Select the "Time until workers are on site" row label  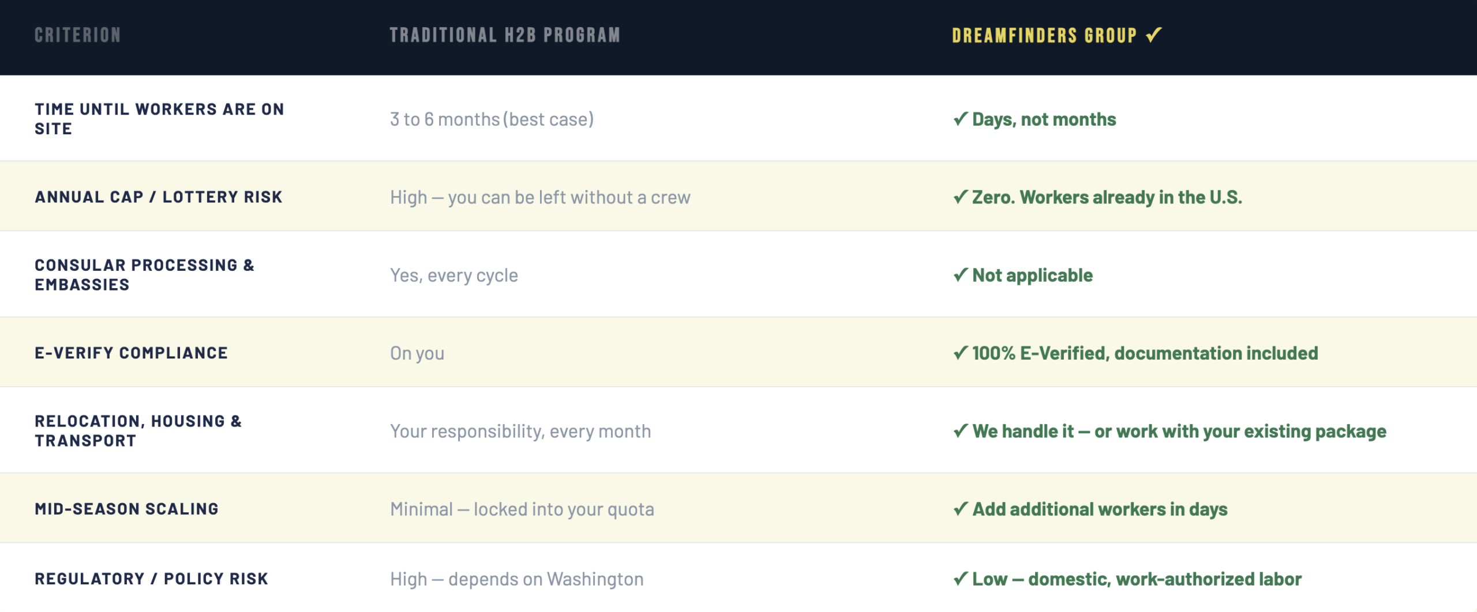159,119
